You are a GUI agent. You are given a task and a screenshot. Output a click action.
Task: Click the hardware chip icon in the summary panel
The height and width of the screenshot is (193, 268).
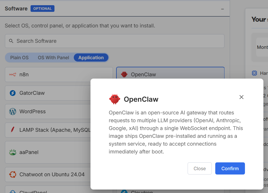[x=254, y=73]
